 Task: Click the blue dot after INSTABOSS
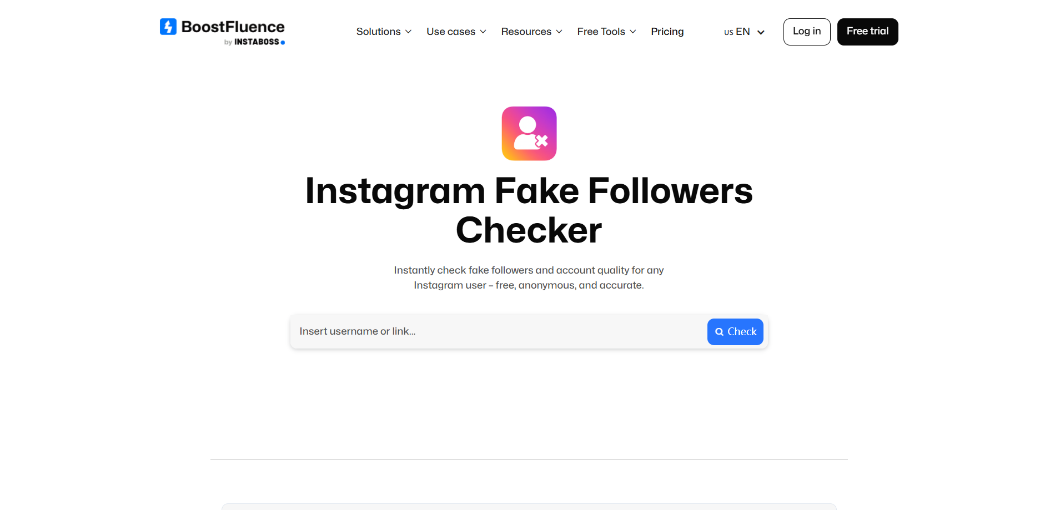coord(282,42)
